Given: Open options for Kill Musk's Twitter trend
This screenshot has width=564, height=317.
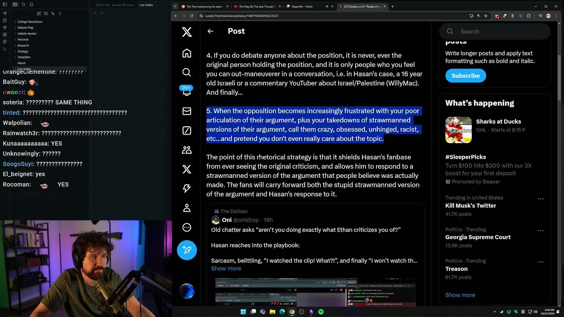Looking at the screenshot, I should pos(540,199).
